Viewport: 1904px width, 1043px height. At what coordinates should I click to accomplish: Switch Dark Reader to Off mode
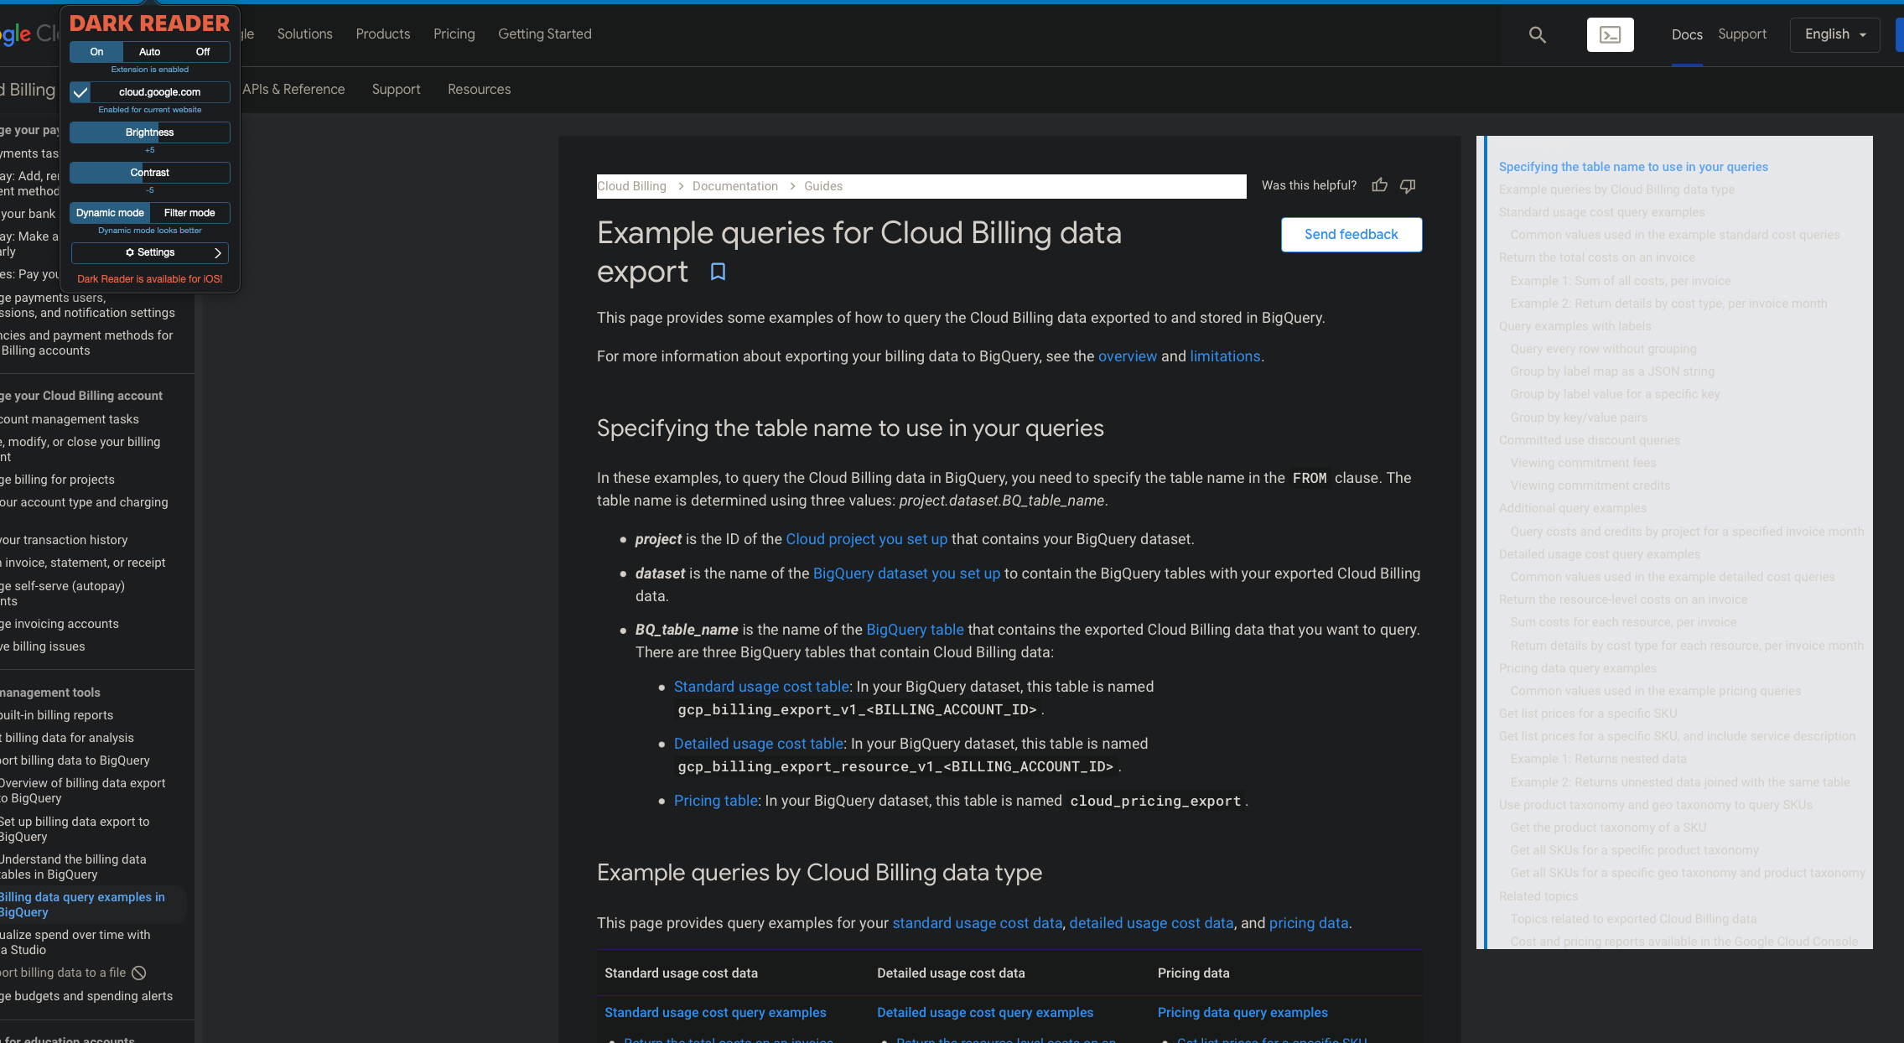coord(202,52)
